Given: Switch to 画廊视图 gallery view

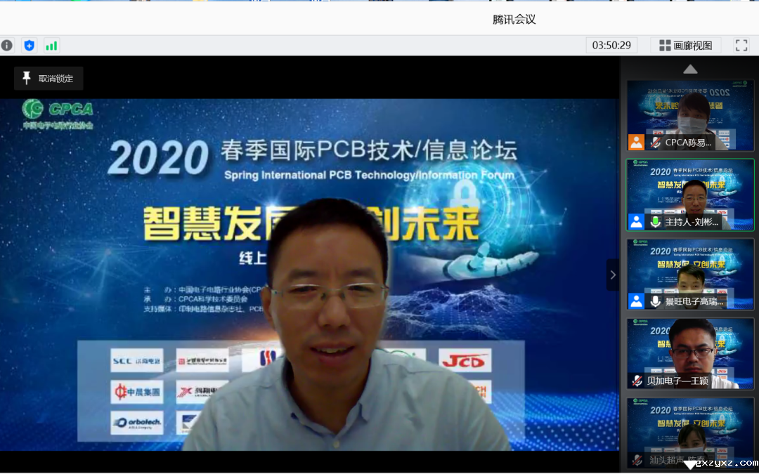Looking at the screenshot, I should tap(694, 45).
